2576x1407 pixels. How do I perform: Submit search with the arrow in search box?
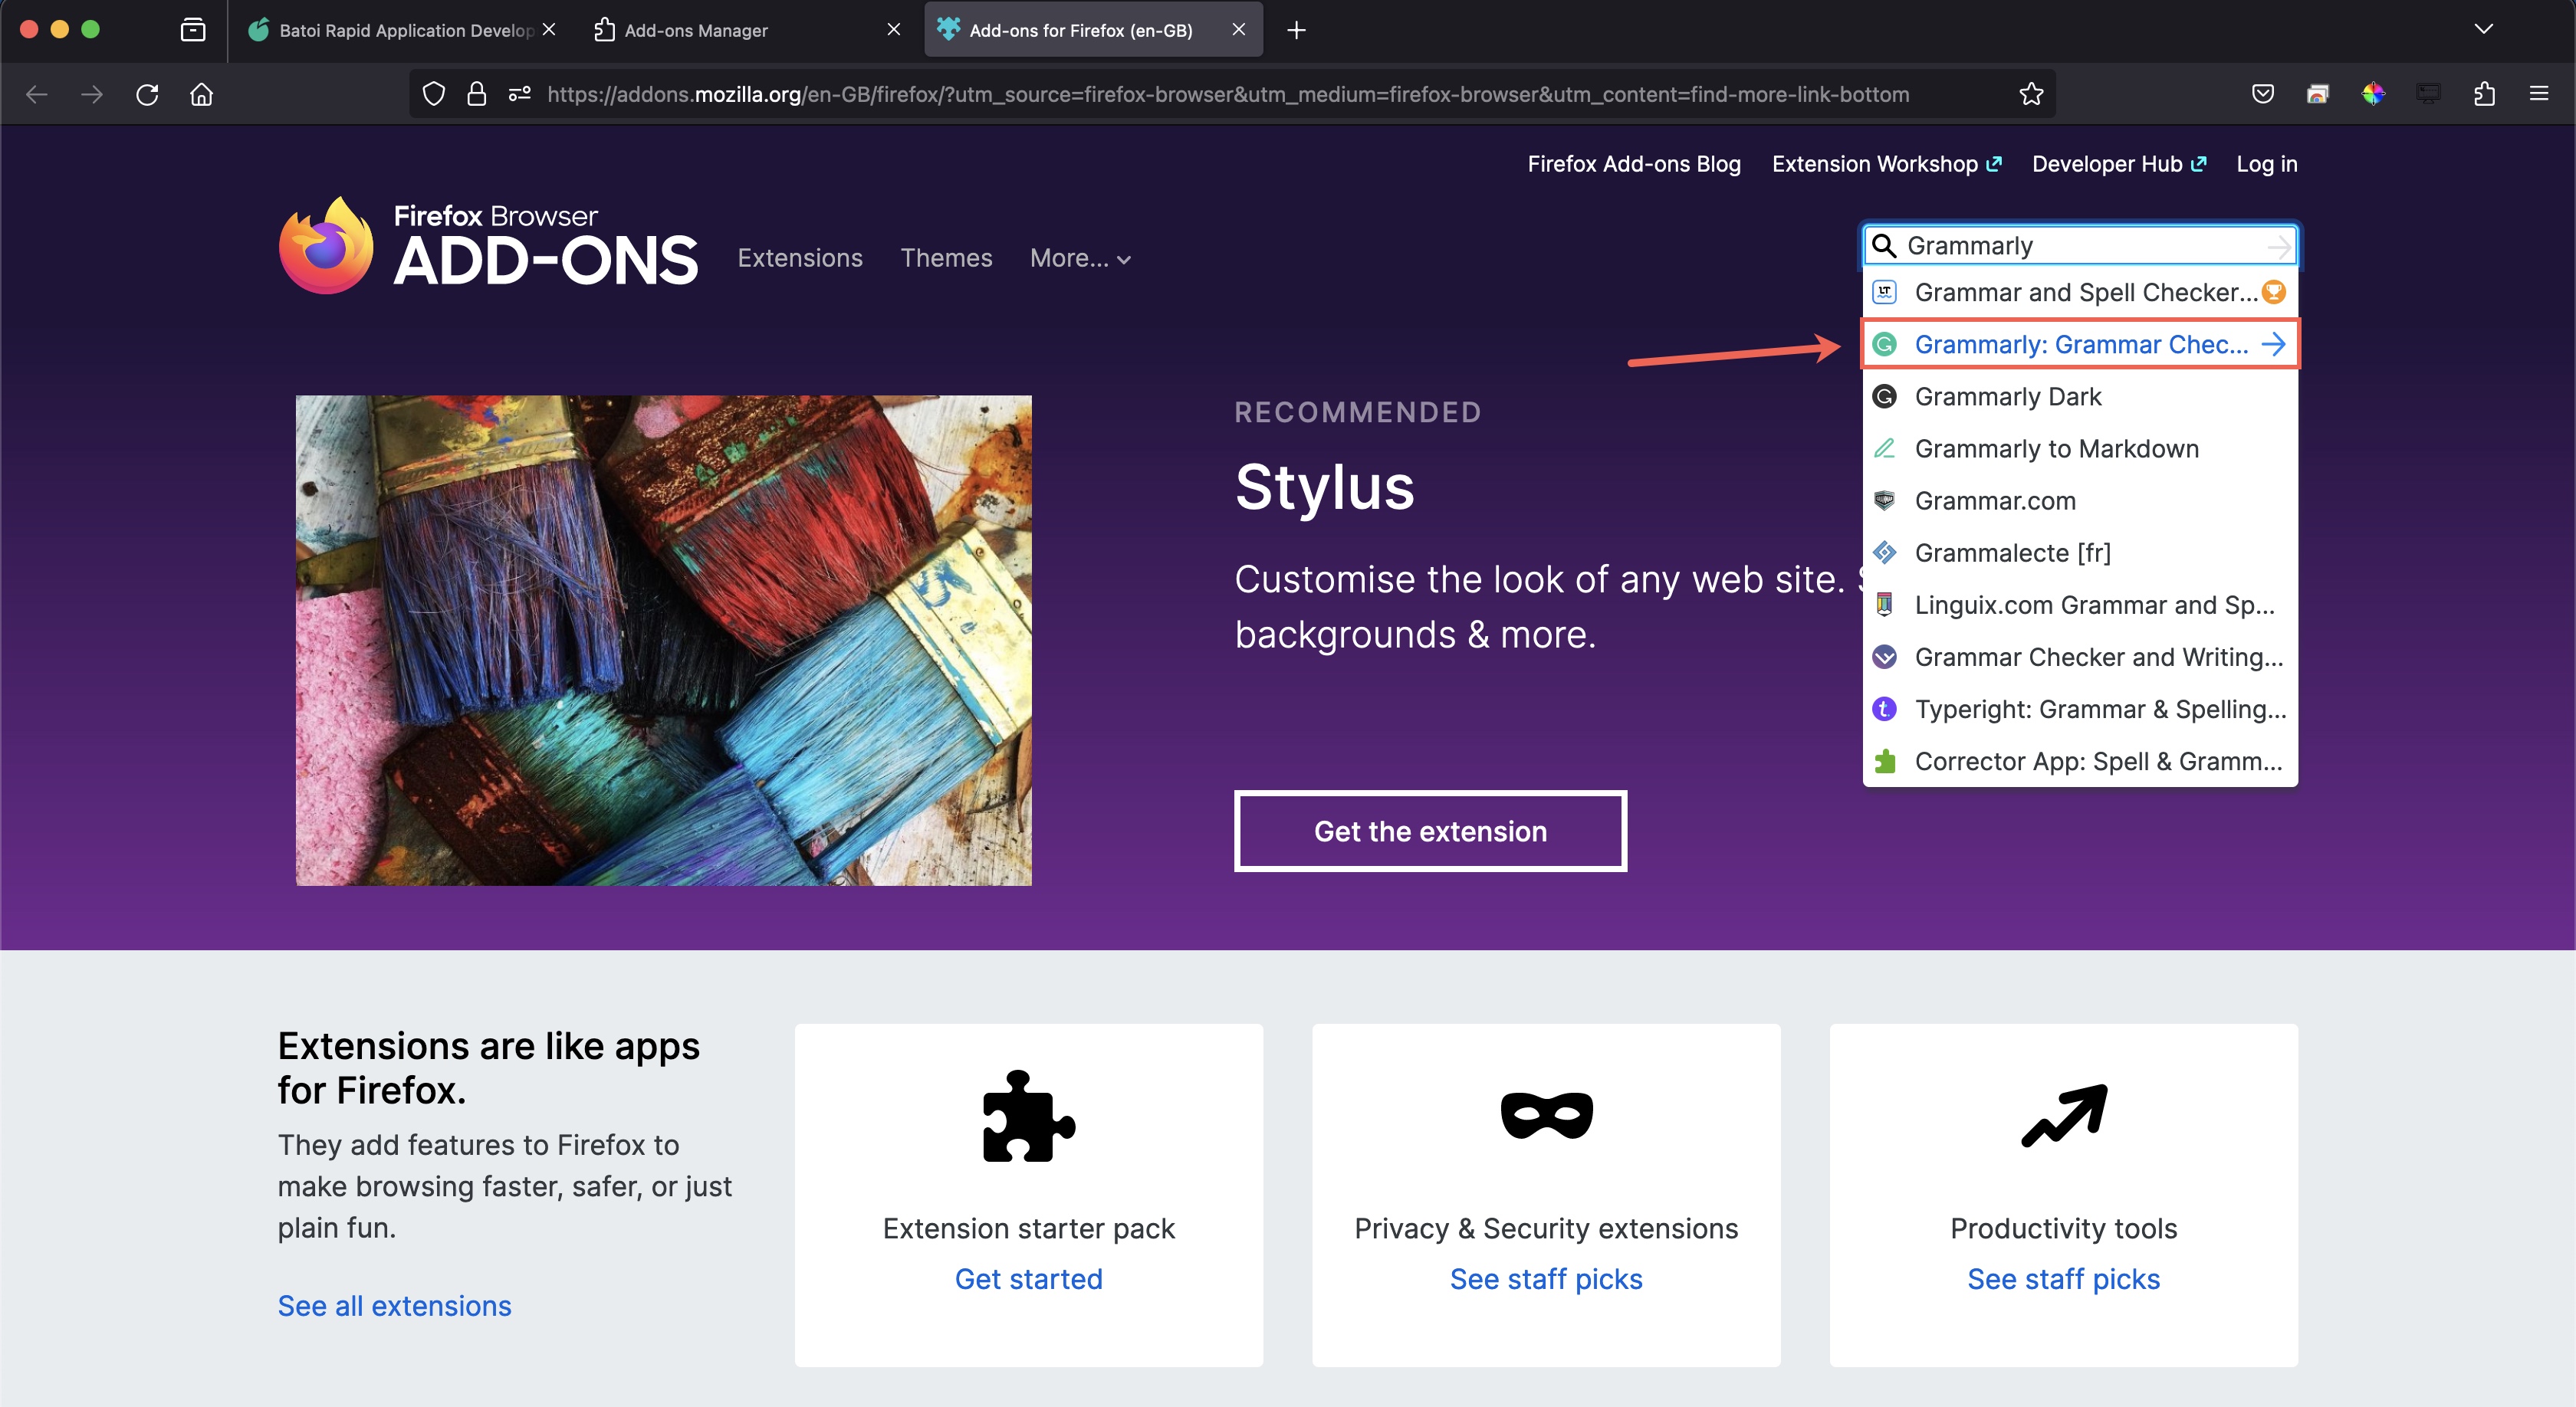(2279, 246)
